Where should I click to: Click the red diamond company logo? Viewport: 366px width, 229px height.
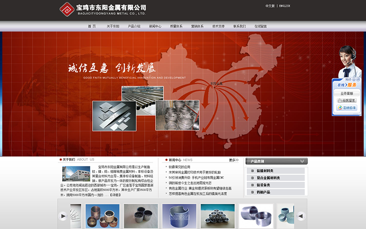(67, 9)
